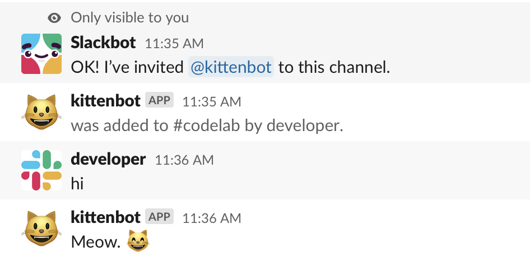Click the developer's Slack logo avatar
Viewport: 530px width, 270px height.
(x=41, y=170)
